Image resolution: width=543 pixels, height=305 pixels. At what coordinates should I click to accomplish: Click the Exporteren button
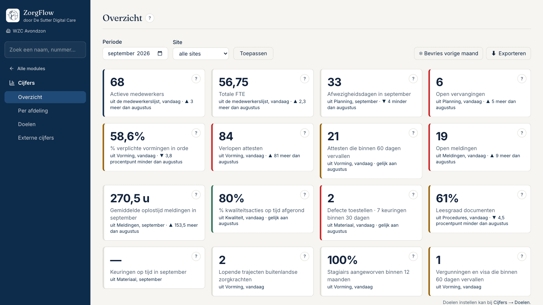[508, 54]
